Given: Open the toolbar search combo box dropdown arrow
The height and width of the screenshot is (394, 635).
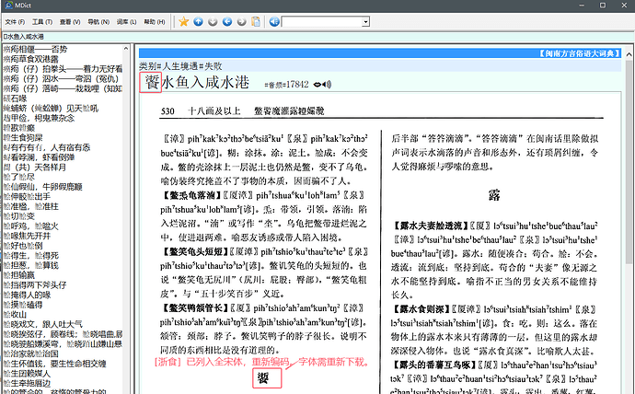Looking at the screenshot, I should (365, 22).
